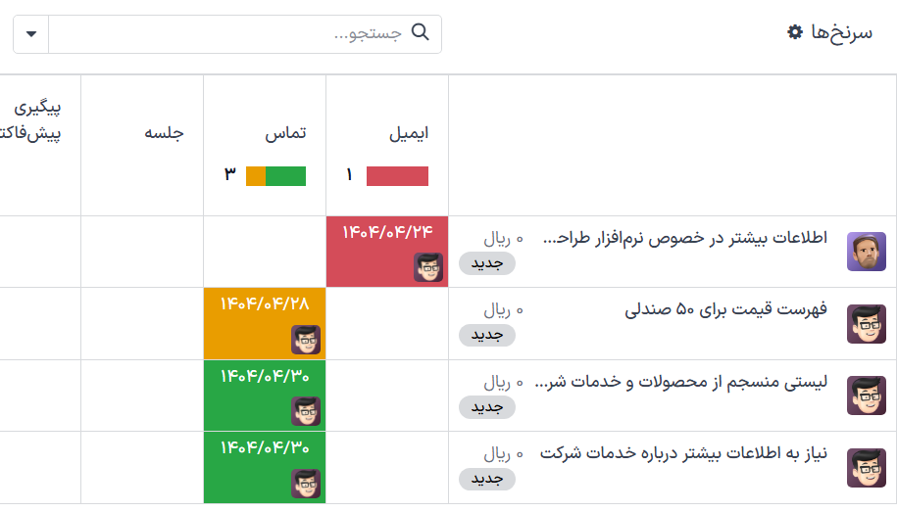The image size is (897, 512).
Task: Click small avatar in orange ۱۴۰۴/۰۴/۲۸ cell
Action: point(306,340)
